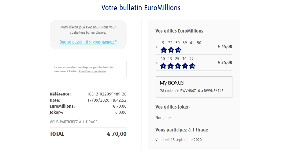Click the draw date Vendredi 18 septembre 2020
This screenshot has height=157, width=282.
coord(178,140)
